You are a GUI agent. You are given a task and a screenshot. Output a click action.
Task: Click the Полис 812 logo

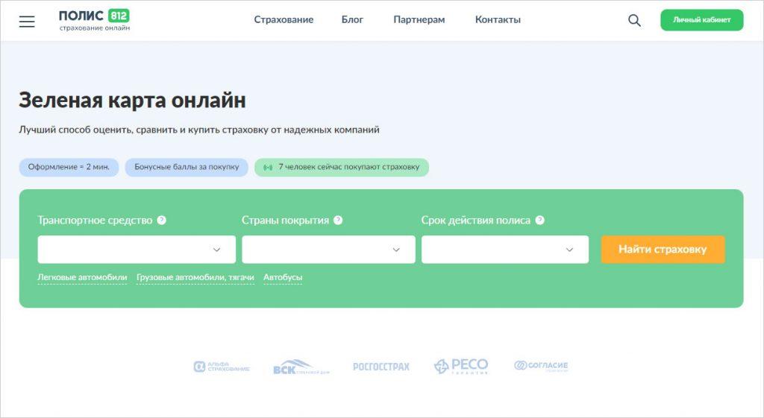94,20
